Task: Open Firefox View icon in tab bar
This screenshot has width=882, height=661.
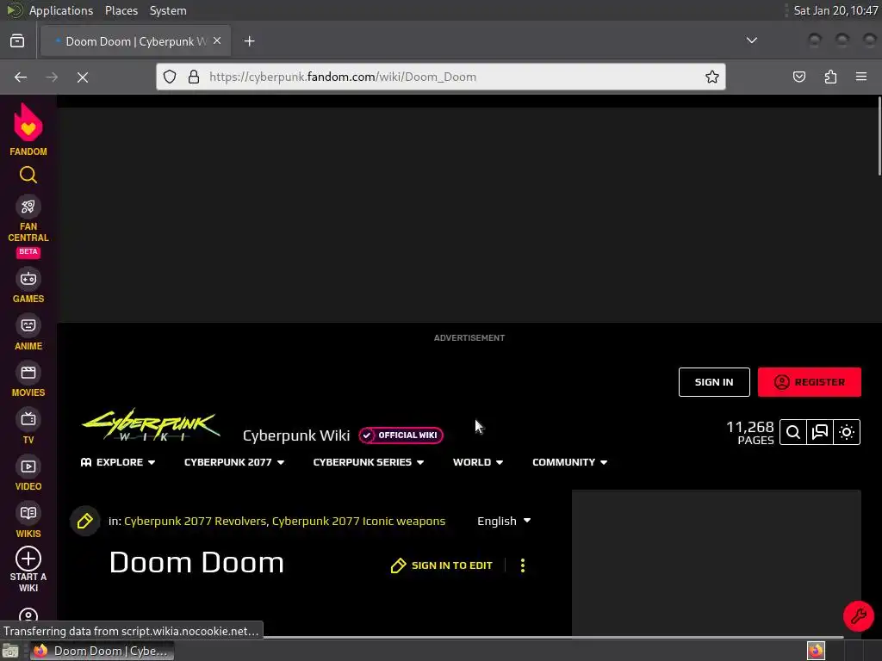Action: pyautogui.click(x=17, y=41)
